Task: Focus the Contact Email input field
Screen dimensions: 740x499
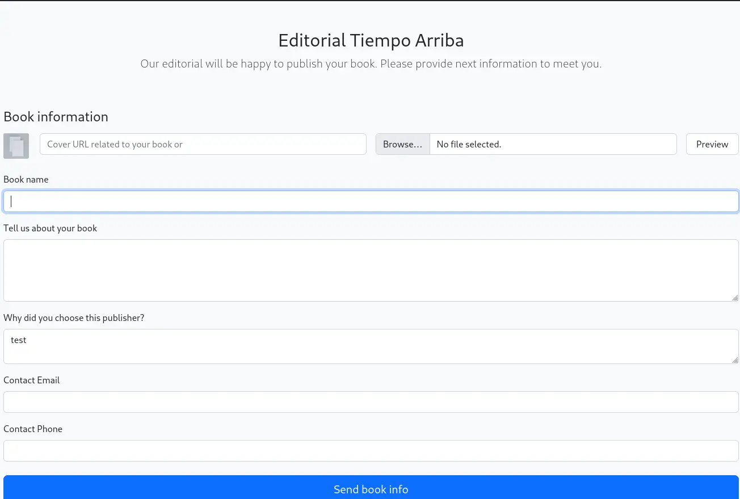Action: (371, 402)
